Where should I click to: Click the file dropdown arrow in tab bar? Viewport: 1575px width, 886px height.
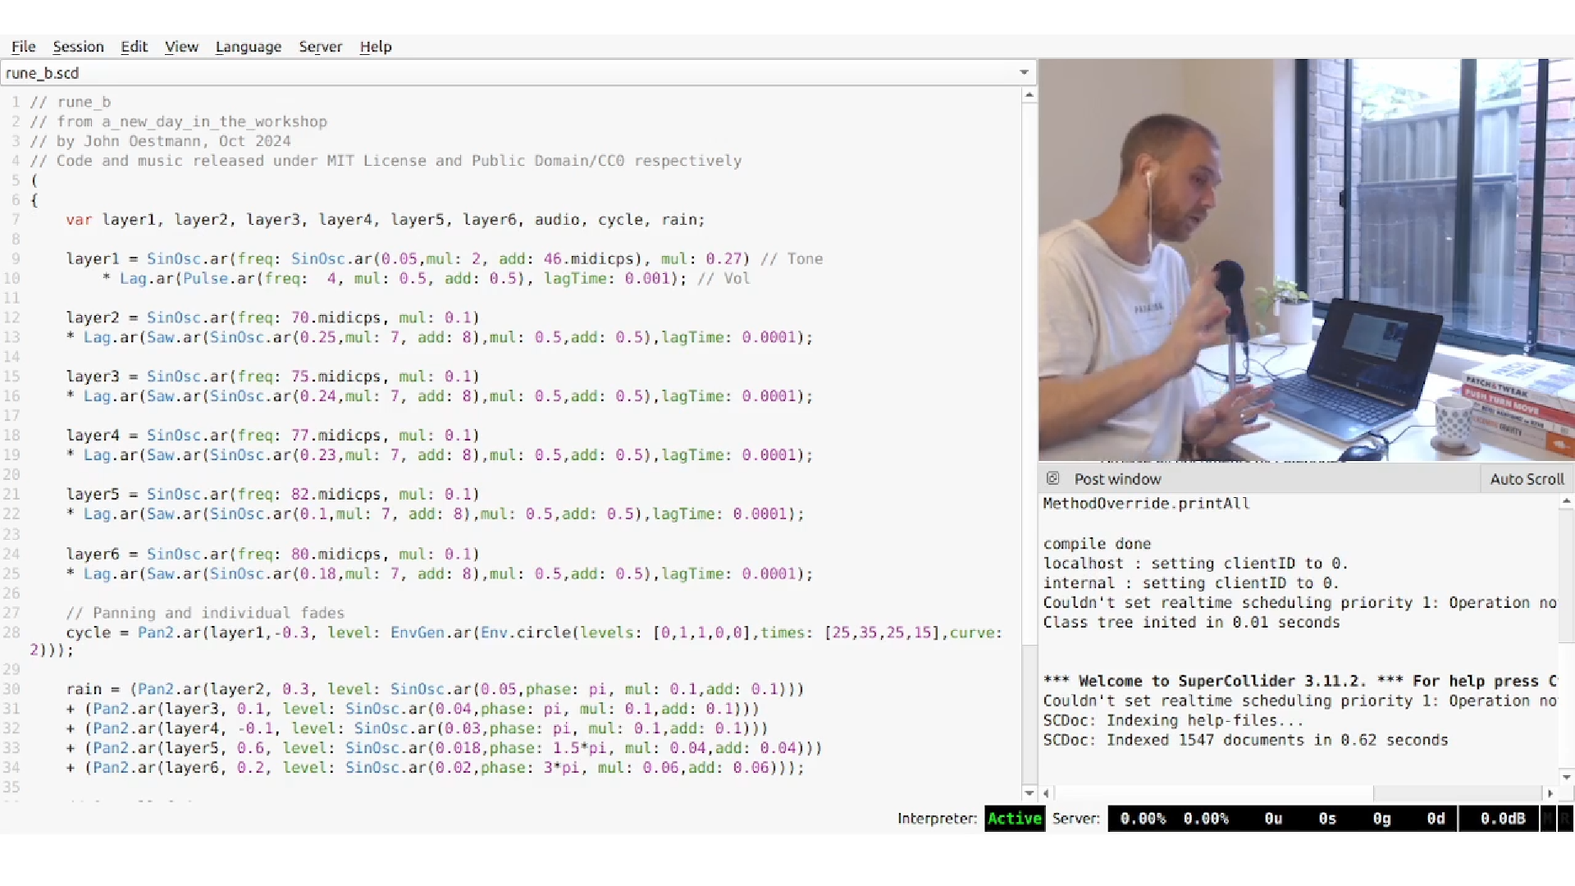click(x=1023, y=72)
